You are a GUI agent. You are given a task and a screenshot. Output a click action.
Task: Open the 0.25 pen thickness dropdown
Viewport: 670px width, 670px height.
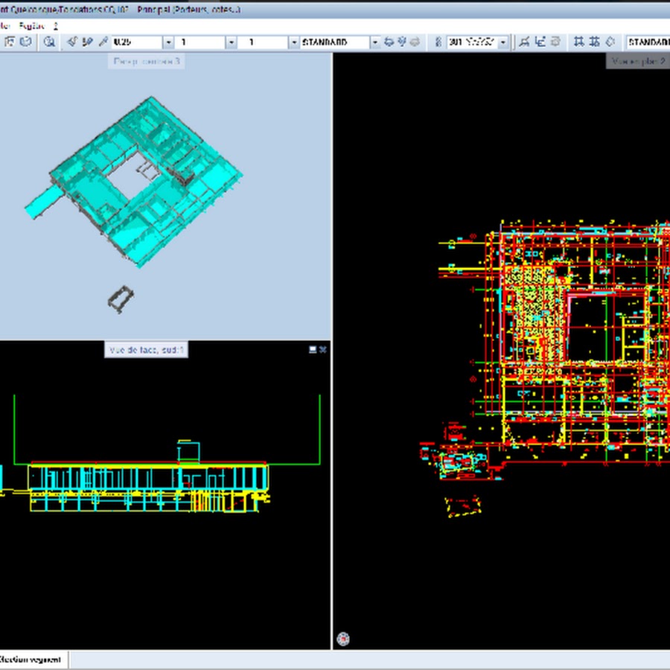(x=167, y=42)
